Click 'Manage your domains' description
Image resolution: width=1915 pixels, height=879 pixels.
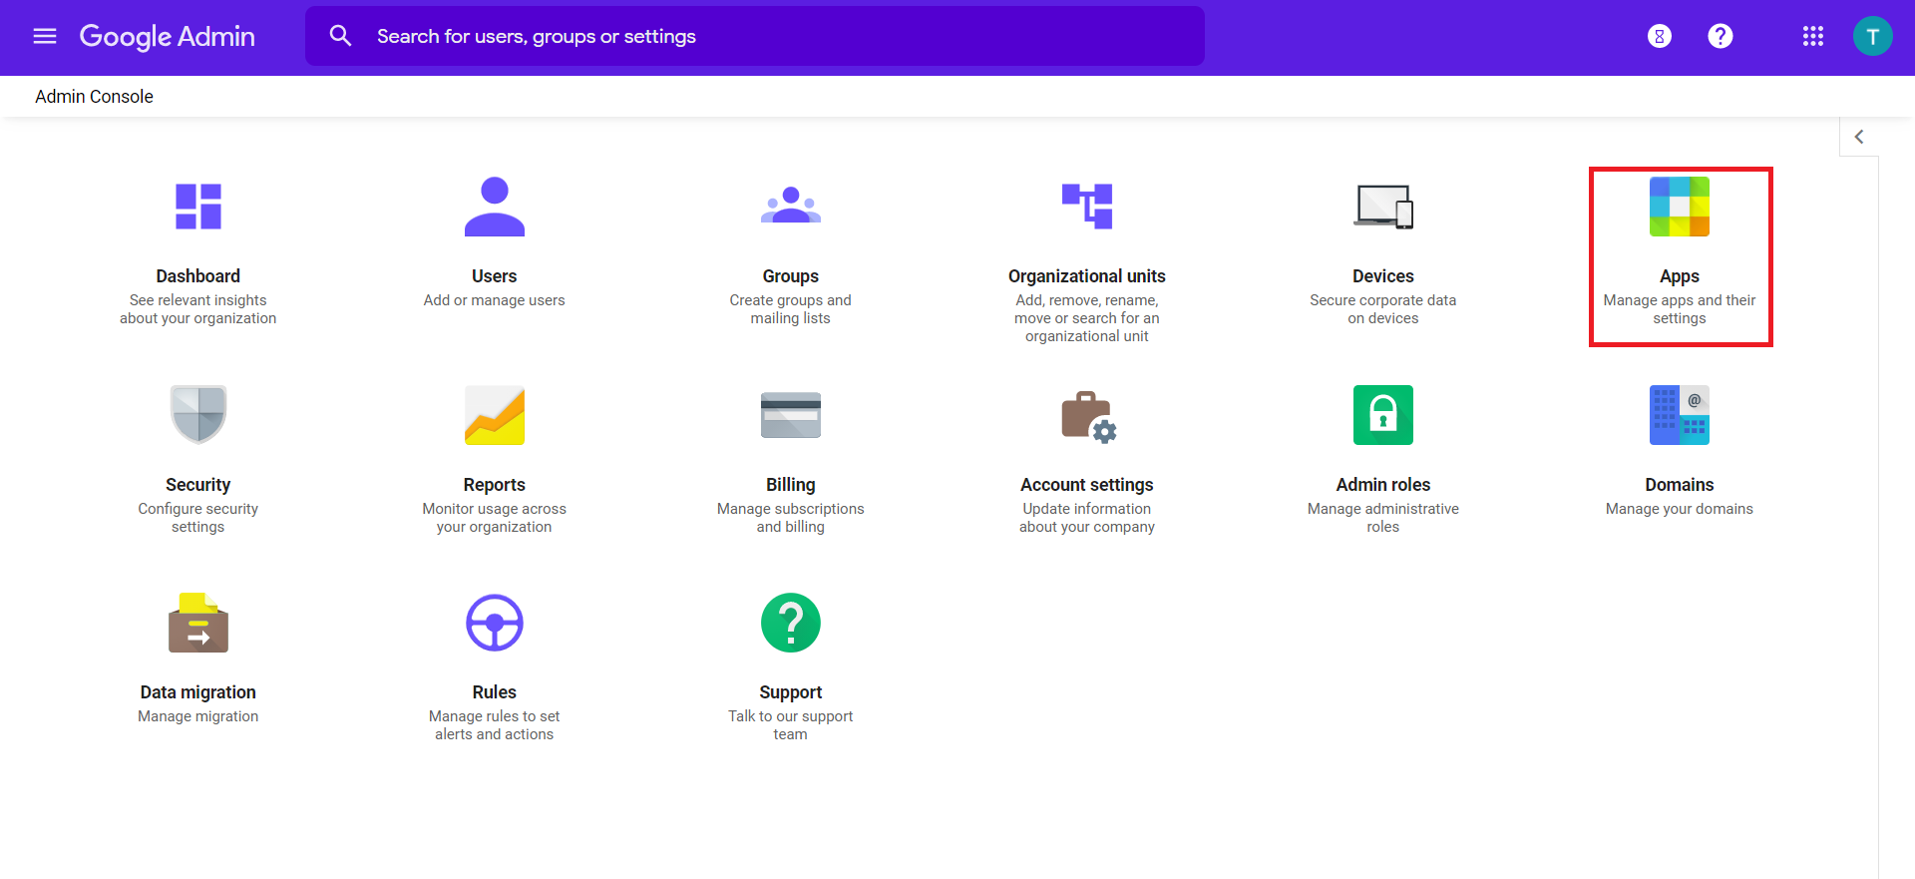pos(1680,509)
